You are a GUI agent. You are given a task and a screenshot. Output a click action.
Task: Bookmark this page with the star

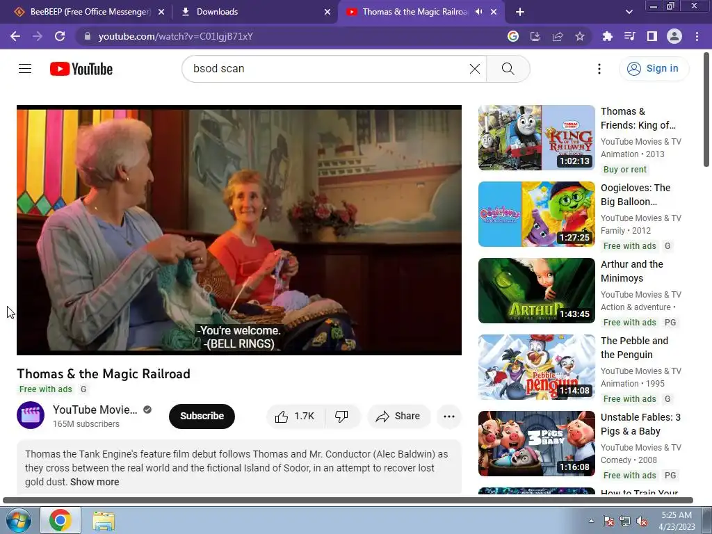pos(580,36)
